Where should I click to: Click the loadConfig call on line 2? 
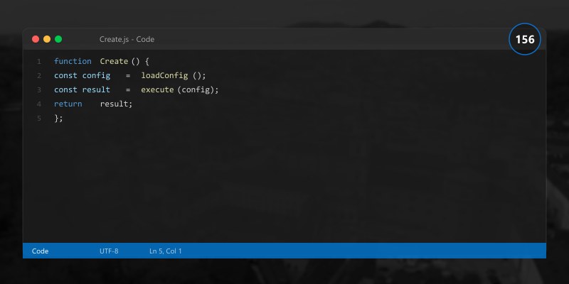(x=164, y=76)
